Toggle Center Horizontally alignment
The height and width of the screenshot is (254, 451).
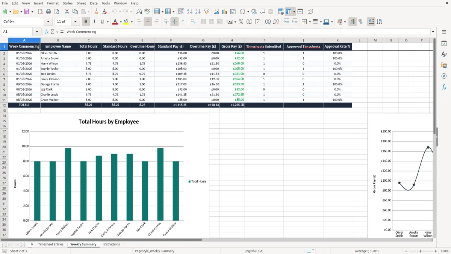[148, 22]
